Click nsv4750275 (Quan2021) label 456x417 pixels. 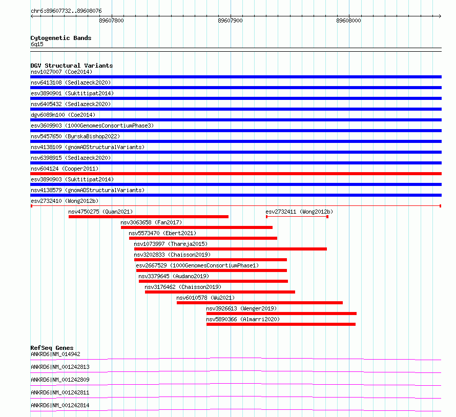coord(100,212)
